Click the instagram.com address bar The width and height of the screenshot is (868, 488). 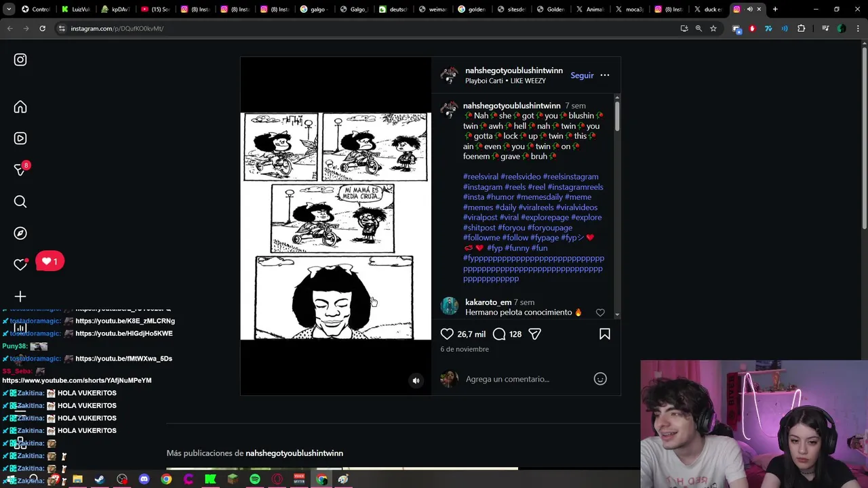point(366,28)
